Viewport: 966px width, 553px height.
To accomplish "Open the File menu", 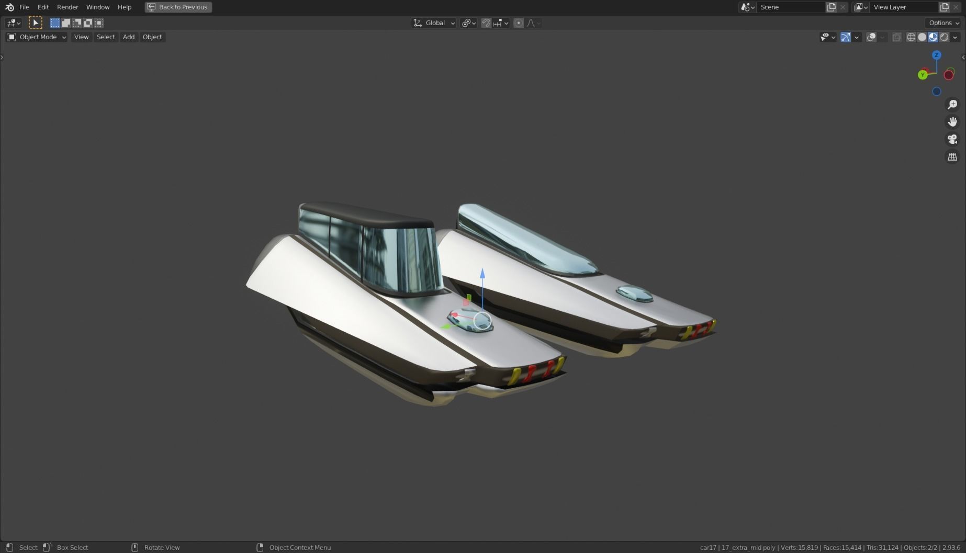I will [x=24, y=7].
